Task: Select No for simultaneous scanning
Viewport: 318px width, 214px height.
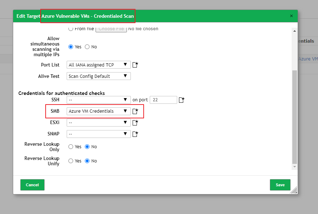Action: point(87,47)
